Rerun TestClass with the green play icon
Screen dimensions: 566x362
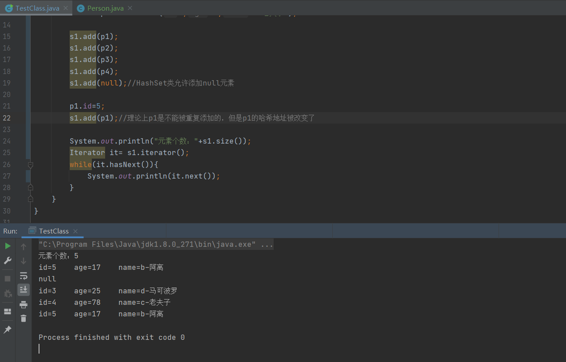coord(8,246)
